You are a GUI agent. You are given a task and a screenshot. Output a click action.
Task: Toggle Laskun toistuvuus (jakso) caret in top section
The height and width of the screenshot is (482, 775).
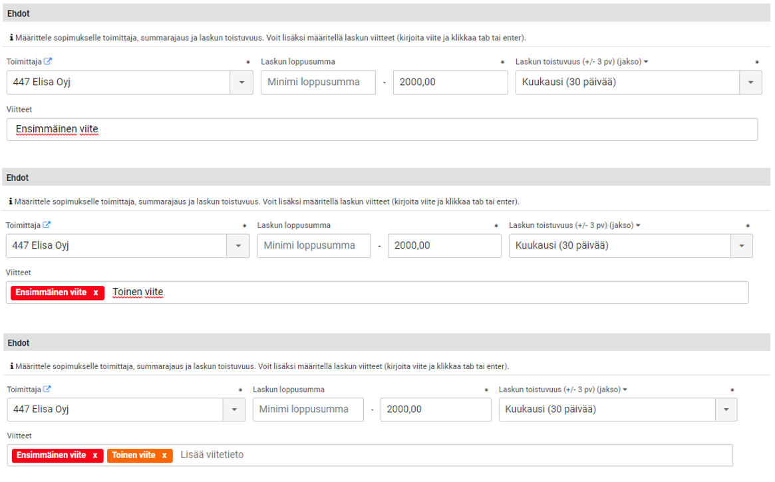pos(646,62)
